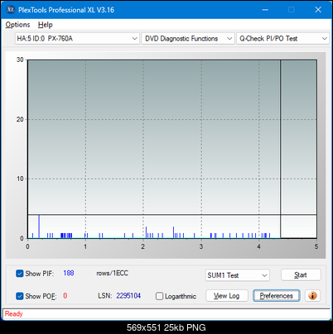Click the PlexTools XL app icon in title bar
This screenshot has height=334, width=333.
click(x=11, y=10)
